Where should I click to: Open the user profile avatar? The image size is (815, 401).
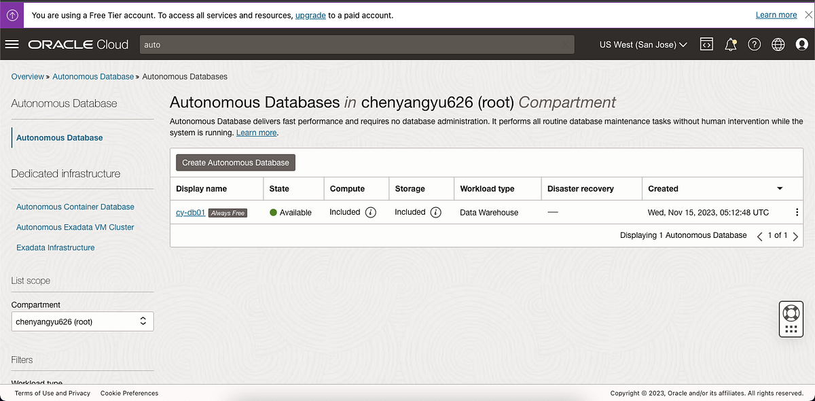coord(802,45)
